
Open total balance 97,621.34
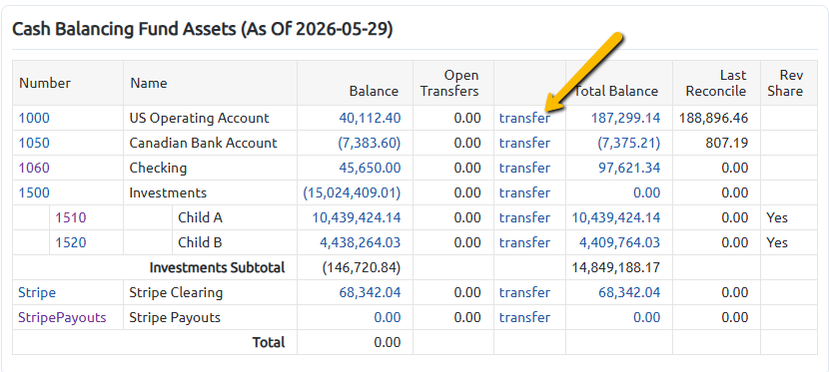[x=629, y=169]
